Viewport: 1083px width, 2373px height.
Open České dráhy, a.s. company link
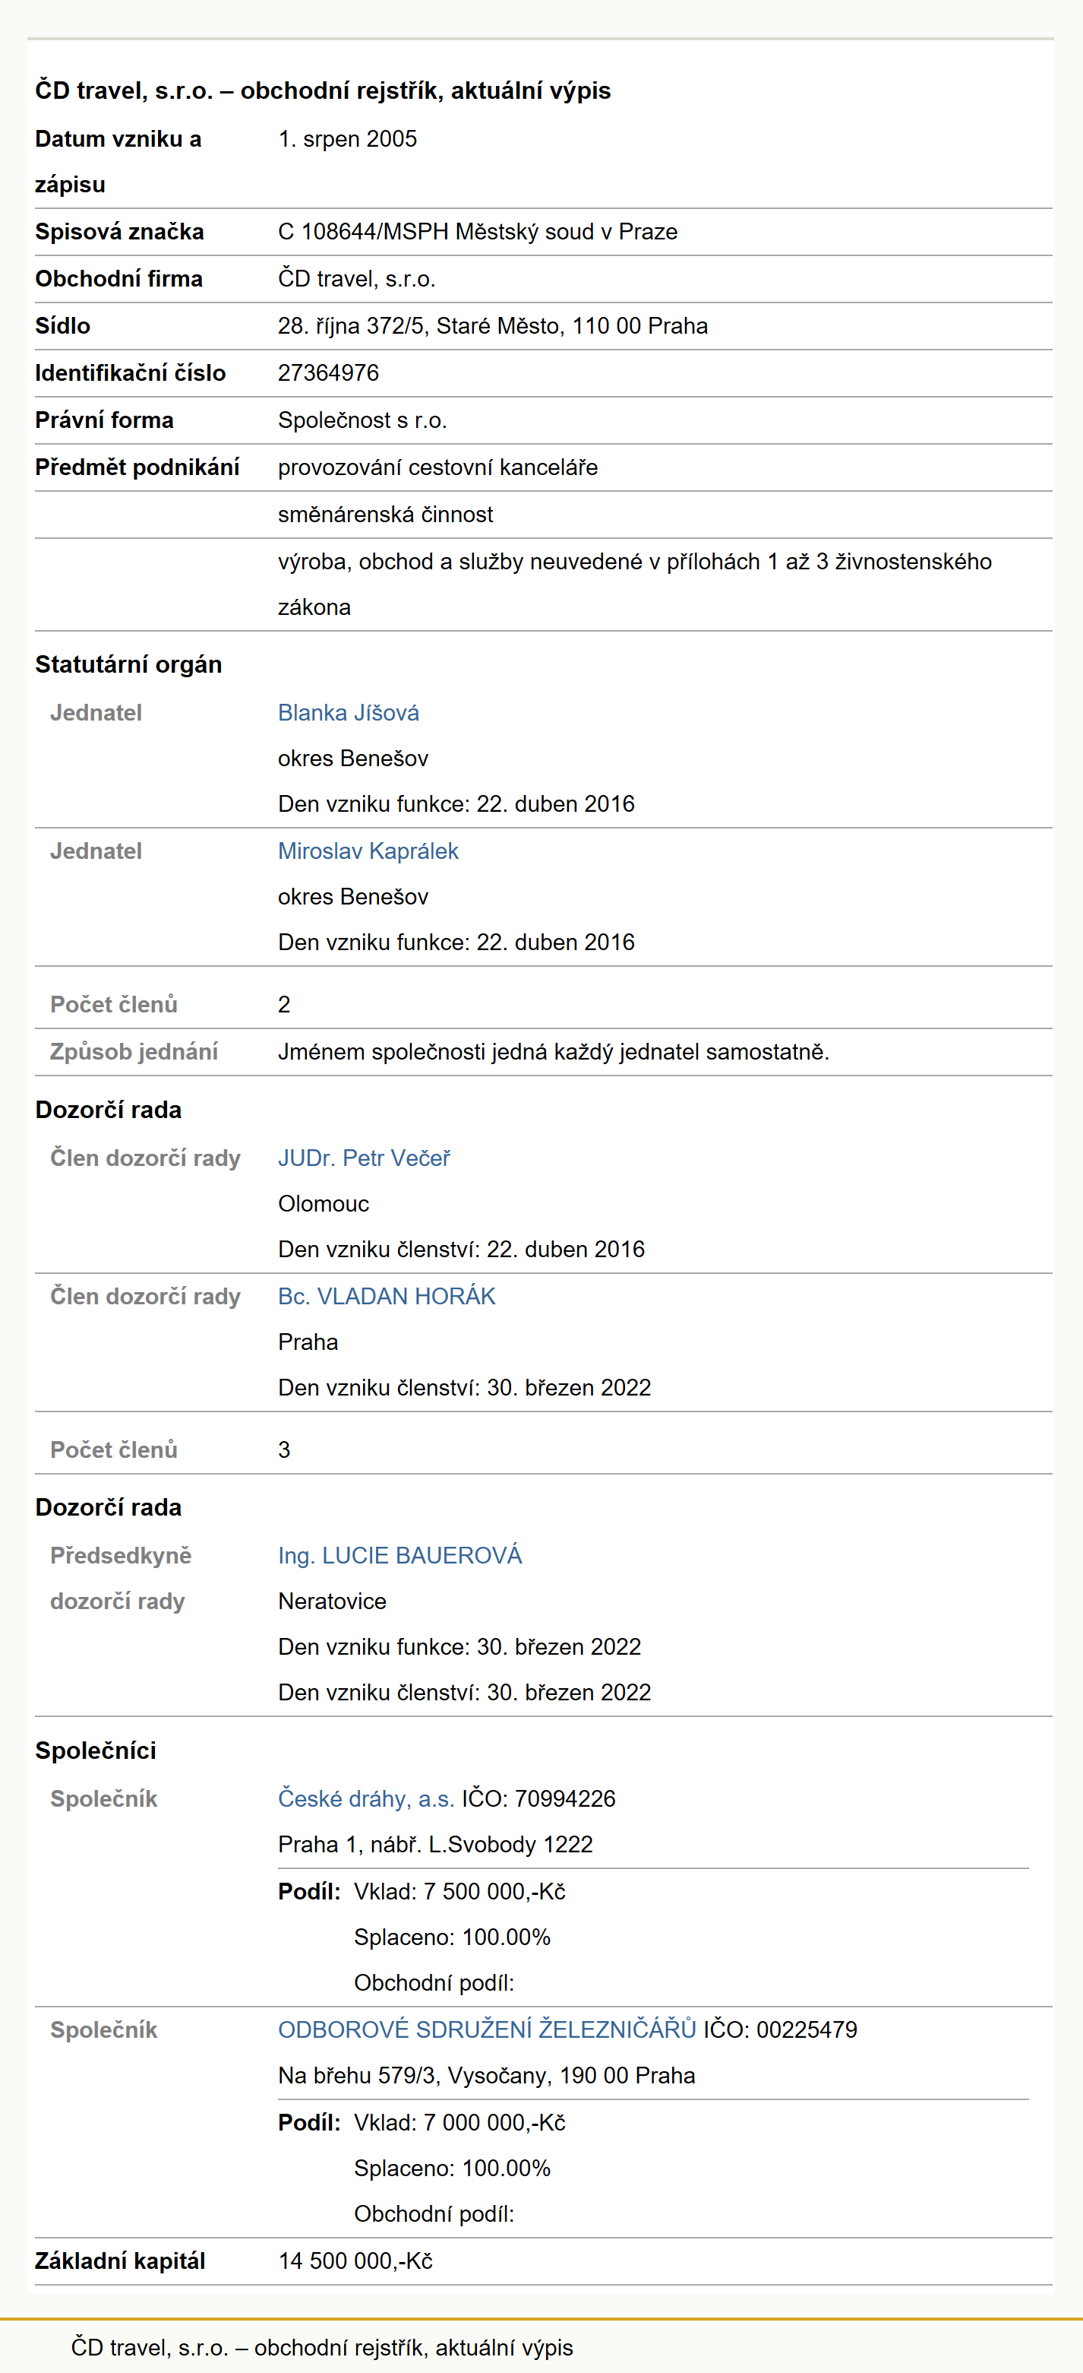366,1798
